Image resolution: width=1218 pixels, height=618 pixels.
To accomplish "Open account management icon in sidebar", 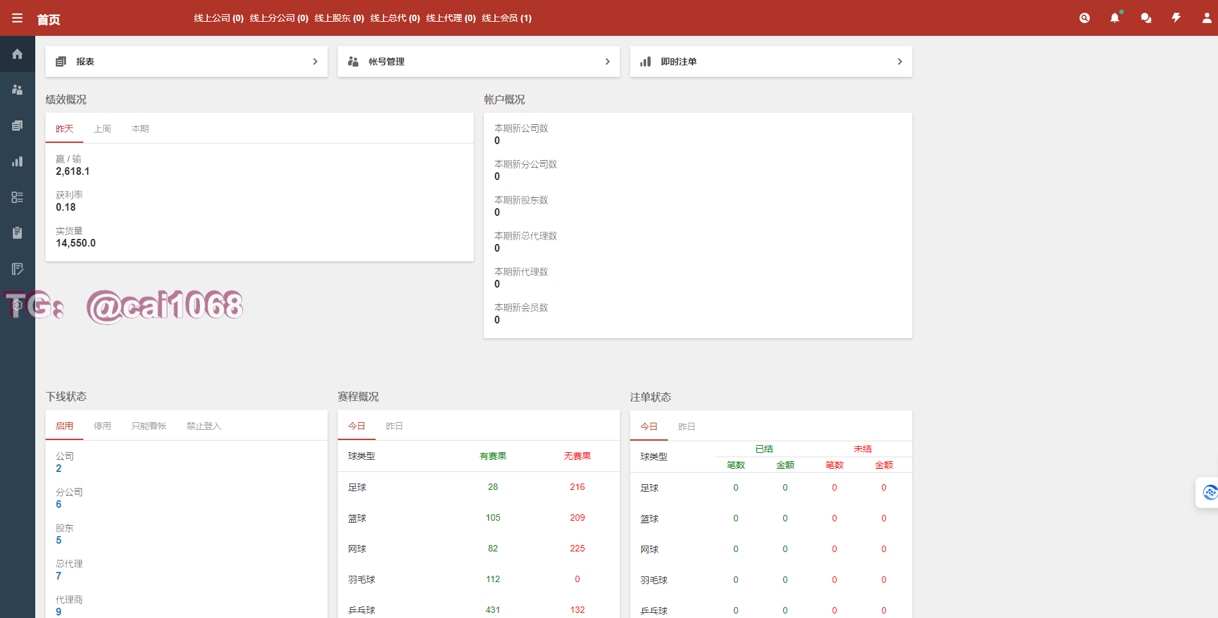I will (17, 90).
